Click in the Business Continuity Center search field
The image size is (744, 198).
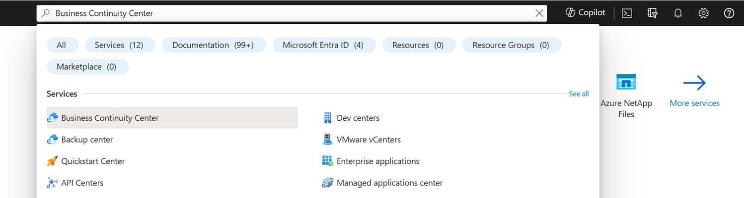point(292,13)
